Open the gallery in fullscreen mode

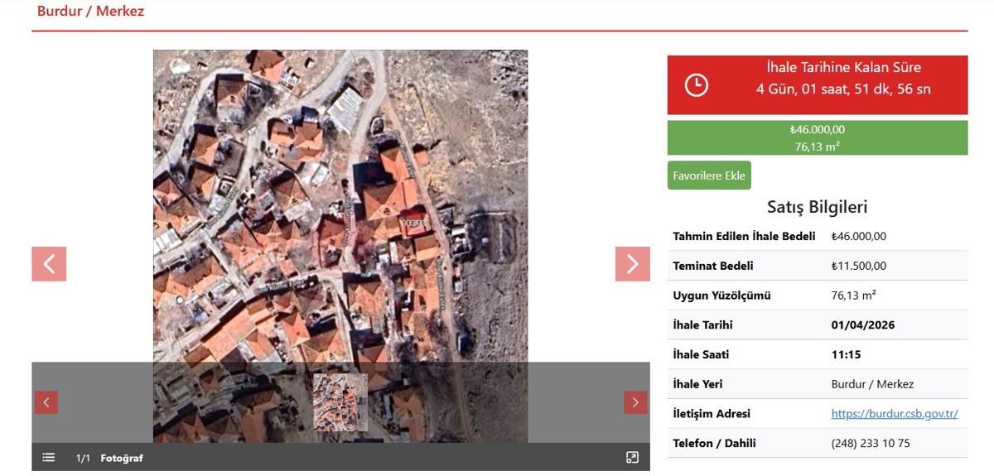click(x=632, y=458)
